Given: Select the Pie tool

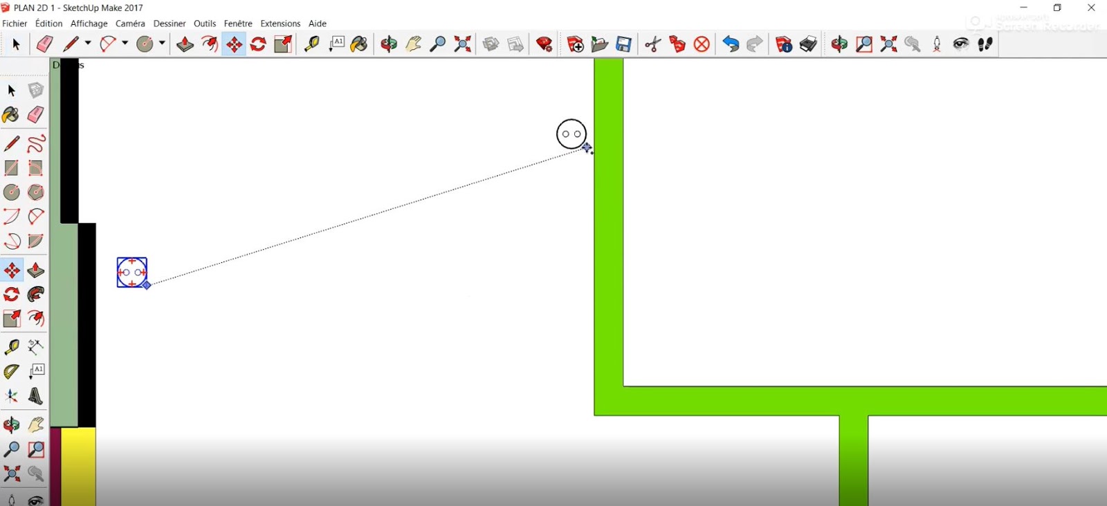Looking at the screenshot, I should click(x=36, y=241).
